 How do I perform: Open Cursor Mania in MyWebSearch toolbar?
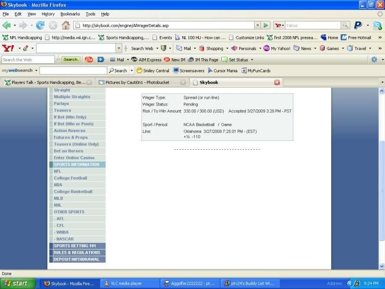click(223, 70)
